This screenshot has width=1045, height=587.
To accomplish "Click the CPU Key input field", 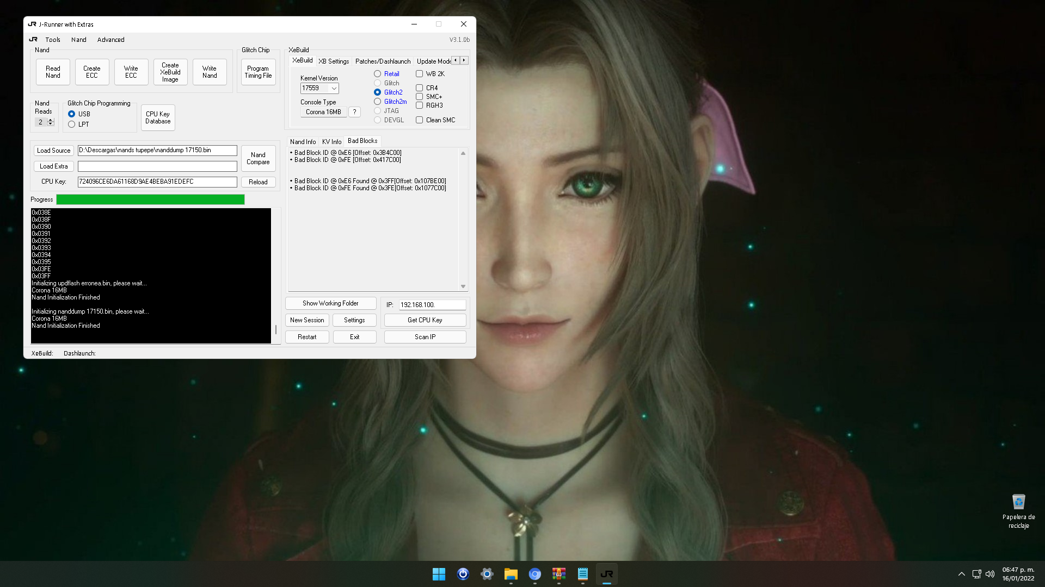I will pyautogui.click(x=157, y=182).
